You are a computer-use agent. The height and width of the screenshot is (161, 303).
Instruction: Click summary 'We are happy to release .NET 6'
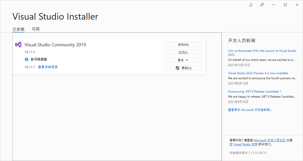click(262, 97)
